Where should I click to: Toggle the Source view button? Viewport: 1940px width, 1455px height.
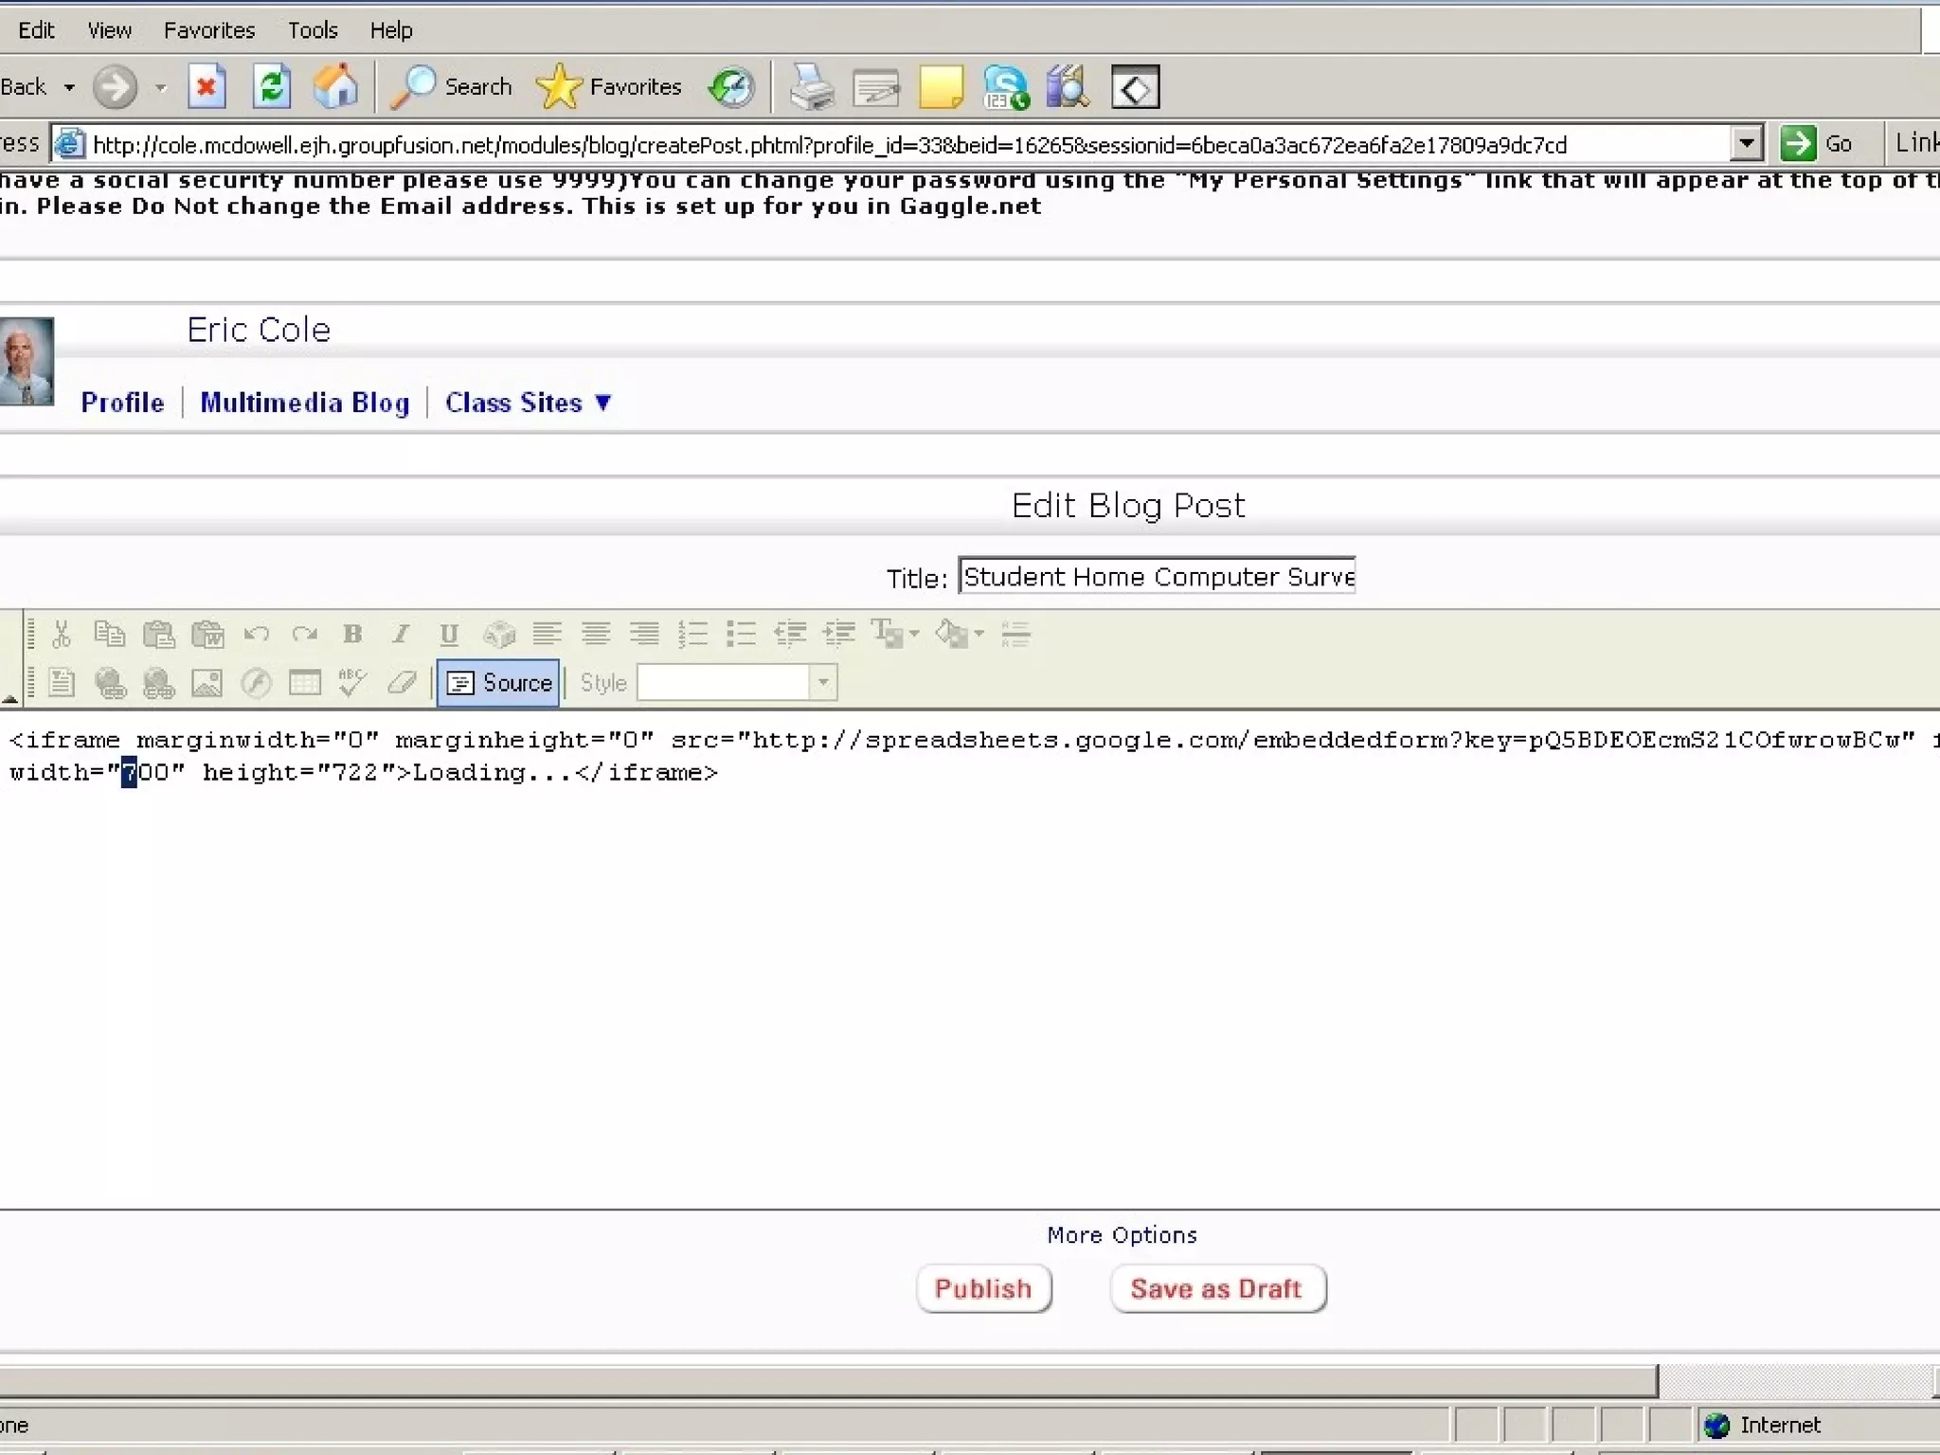point(498,683)
